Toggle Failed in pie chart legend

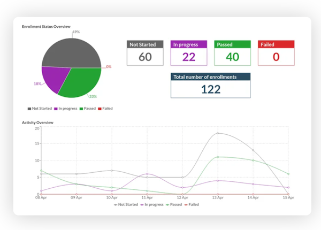[x=105, y=108]
